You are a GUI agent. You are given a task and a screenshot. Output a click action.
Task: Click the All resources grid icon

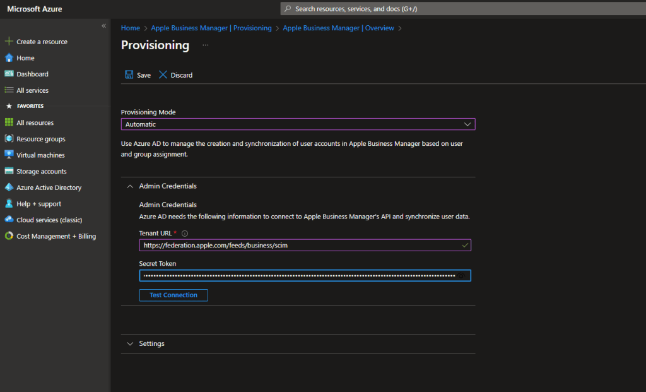pos(9,122)
